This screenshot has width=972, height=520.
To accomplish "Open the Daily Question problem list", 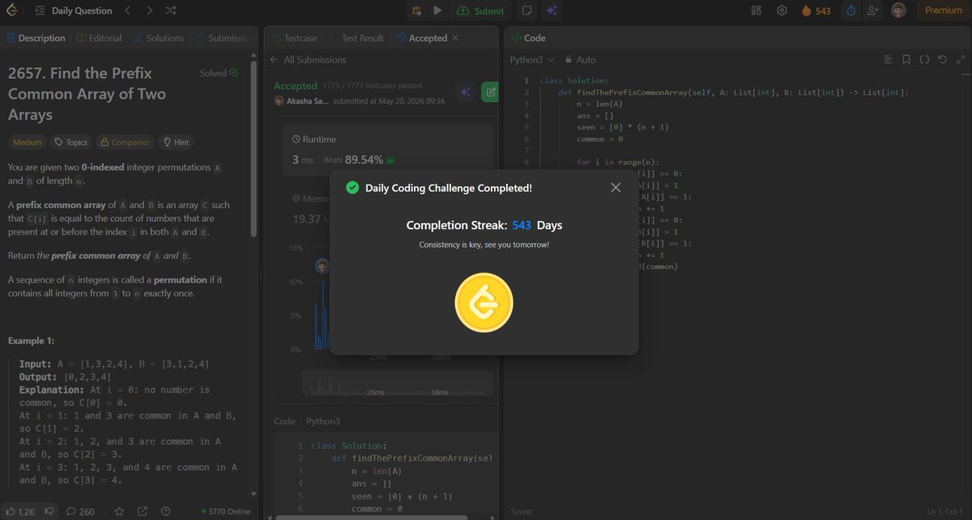I will pyautogui.click(x=73, y=11).
